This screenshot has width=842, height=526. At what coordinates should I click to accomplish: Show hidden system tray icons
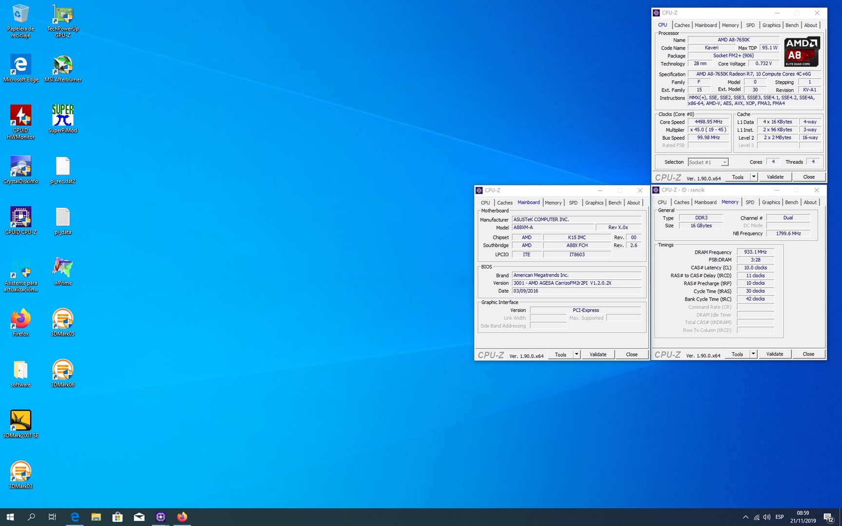pyautogui.click(x=746, y=517)
